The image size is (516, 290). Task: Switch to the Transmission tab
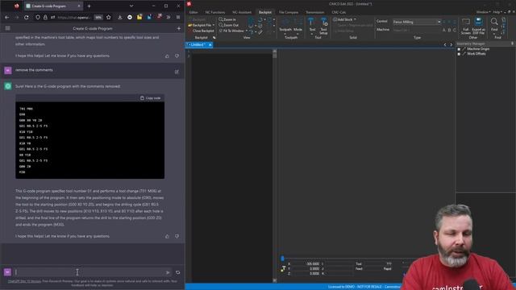[x=315, y=12]
